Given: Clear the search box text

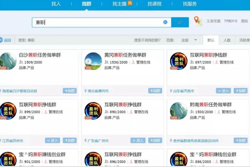Looking at the screenshot, I should [165, 22].
